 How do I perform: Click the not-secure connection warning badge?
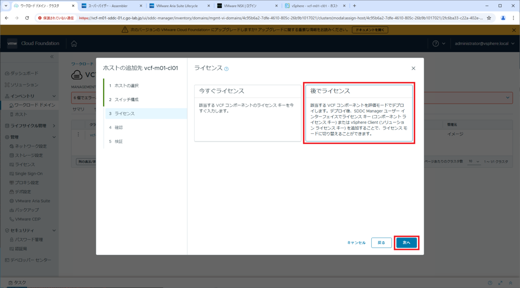[56, 18]
